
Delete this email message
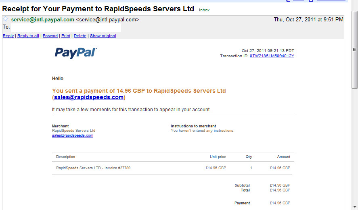tap(80, 36)
